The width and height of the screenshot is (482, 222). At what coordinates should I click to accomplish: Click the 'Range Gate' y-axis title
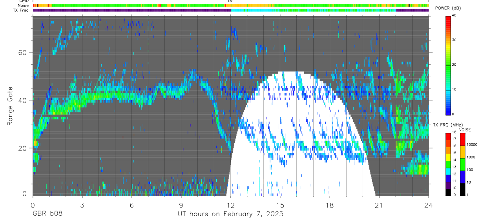tap(11, 106)
